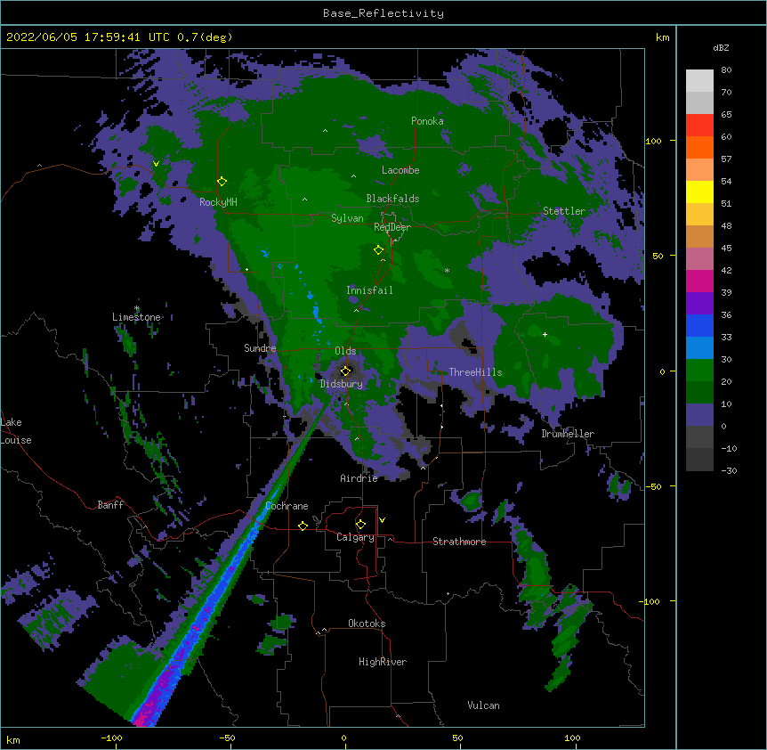The width and height of the screenshot is (767, 750).
Task: Click the Lacombe city label
Action: [x=400, y=170]
